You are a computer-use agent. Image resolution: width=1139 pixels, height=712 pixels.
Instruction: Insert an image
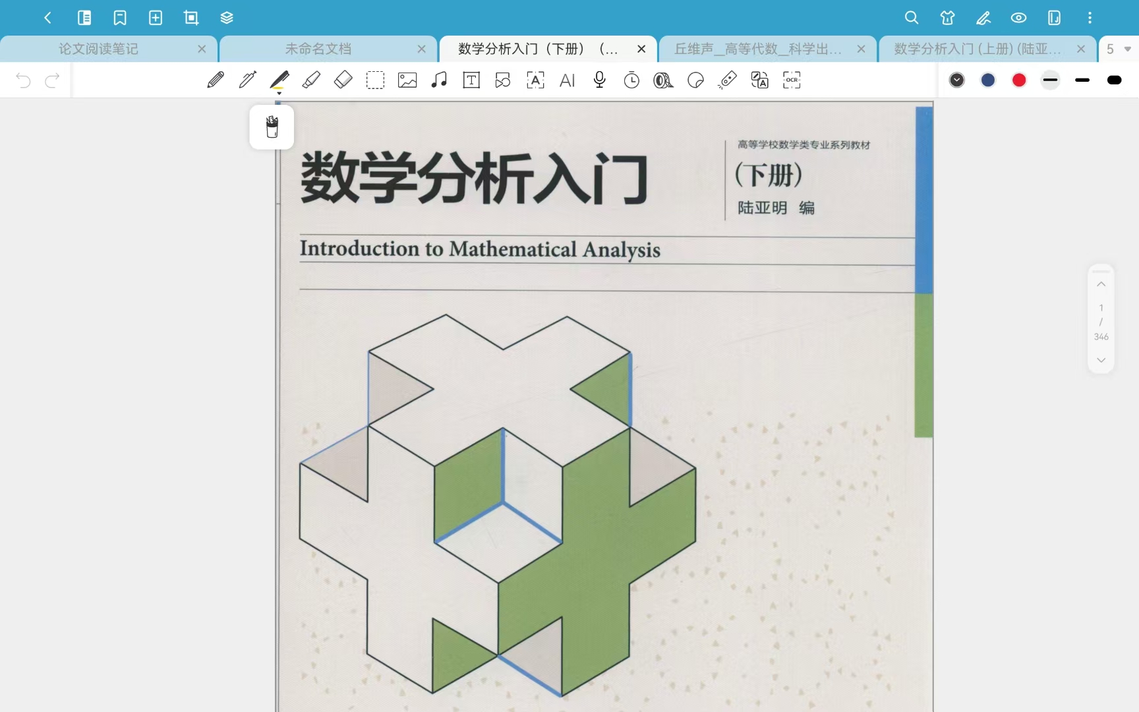tap(407, 80)
